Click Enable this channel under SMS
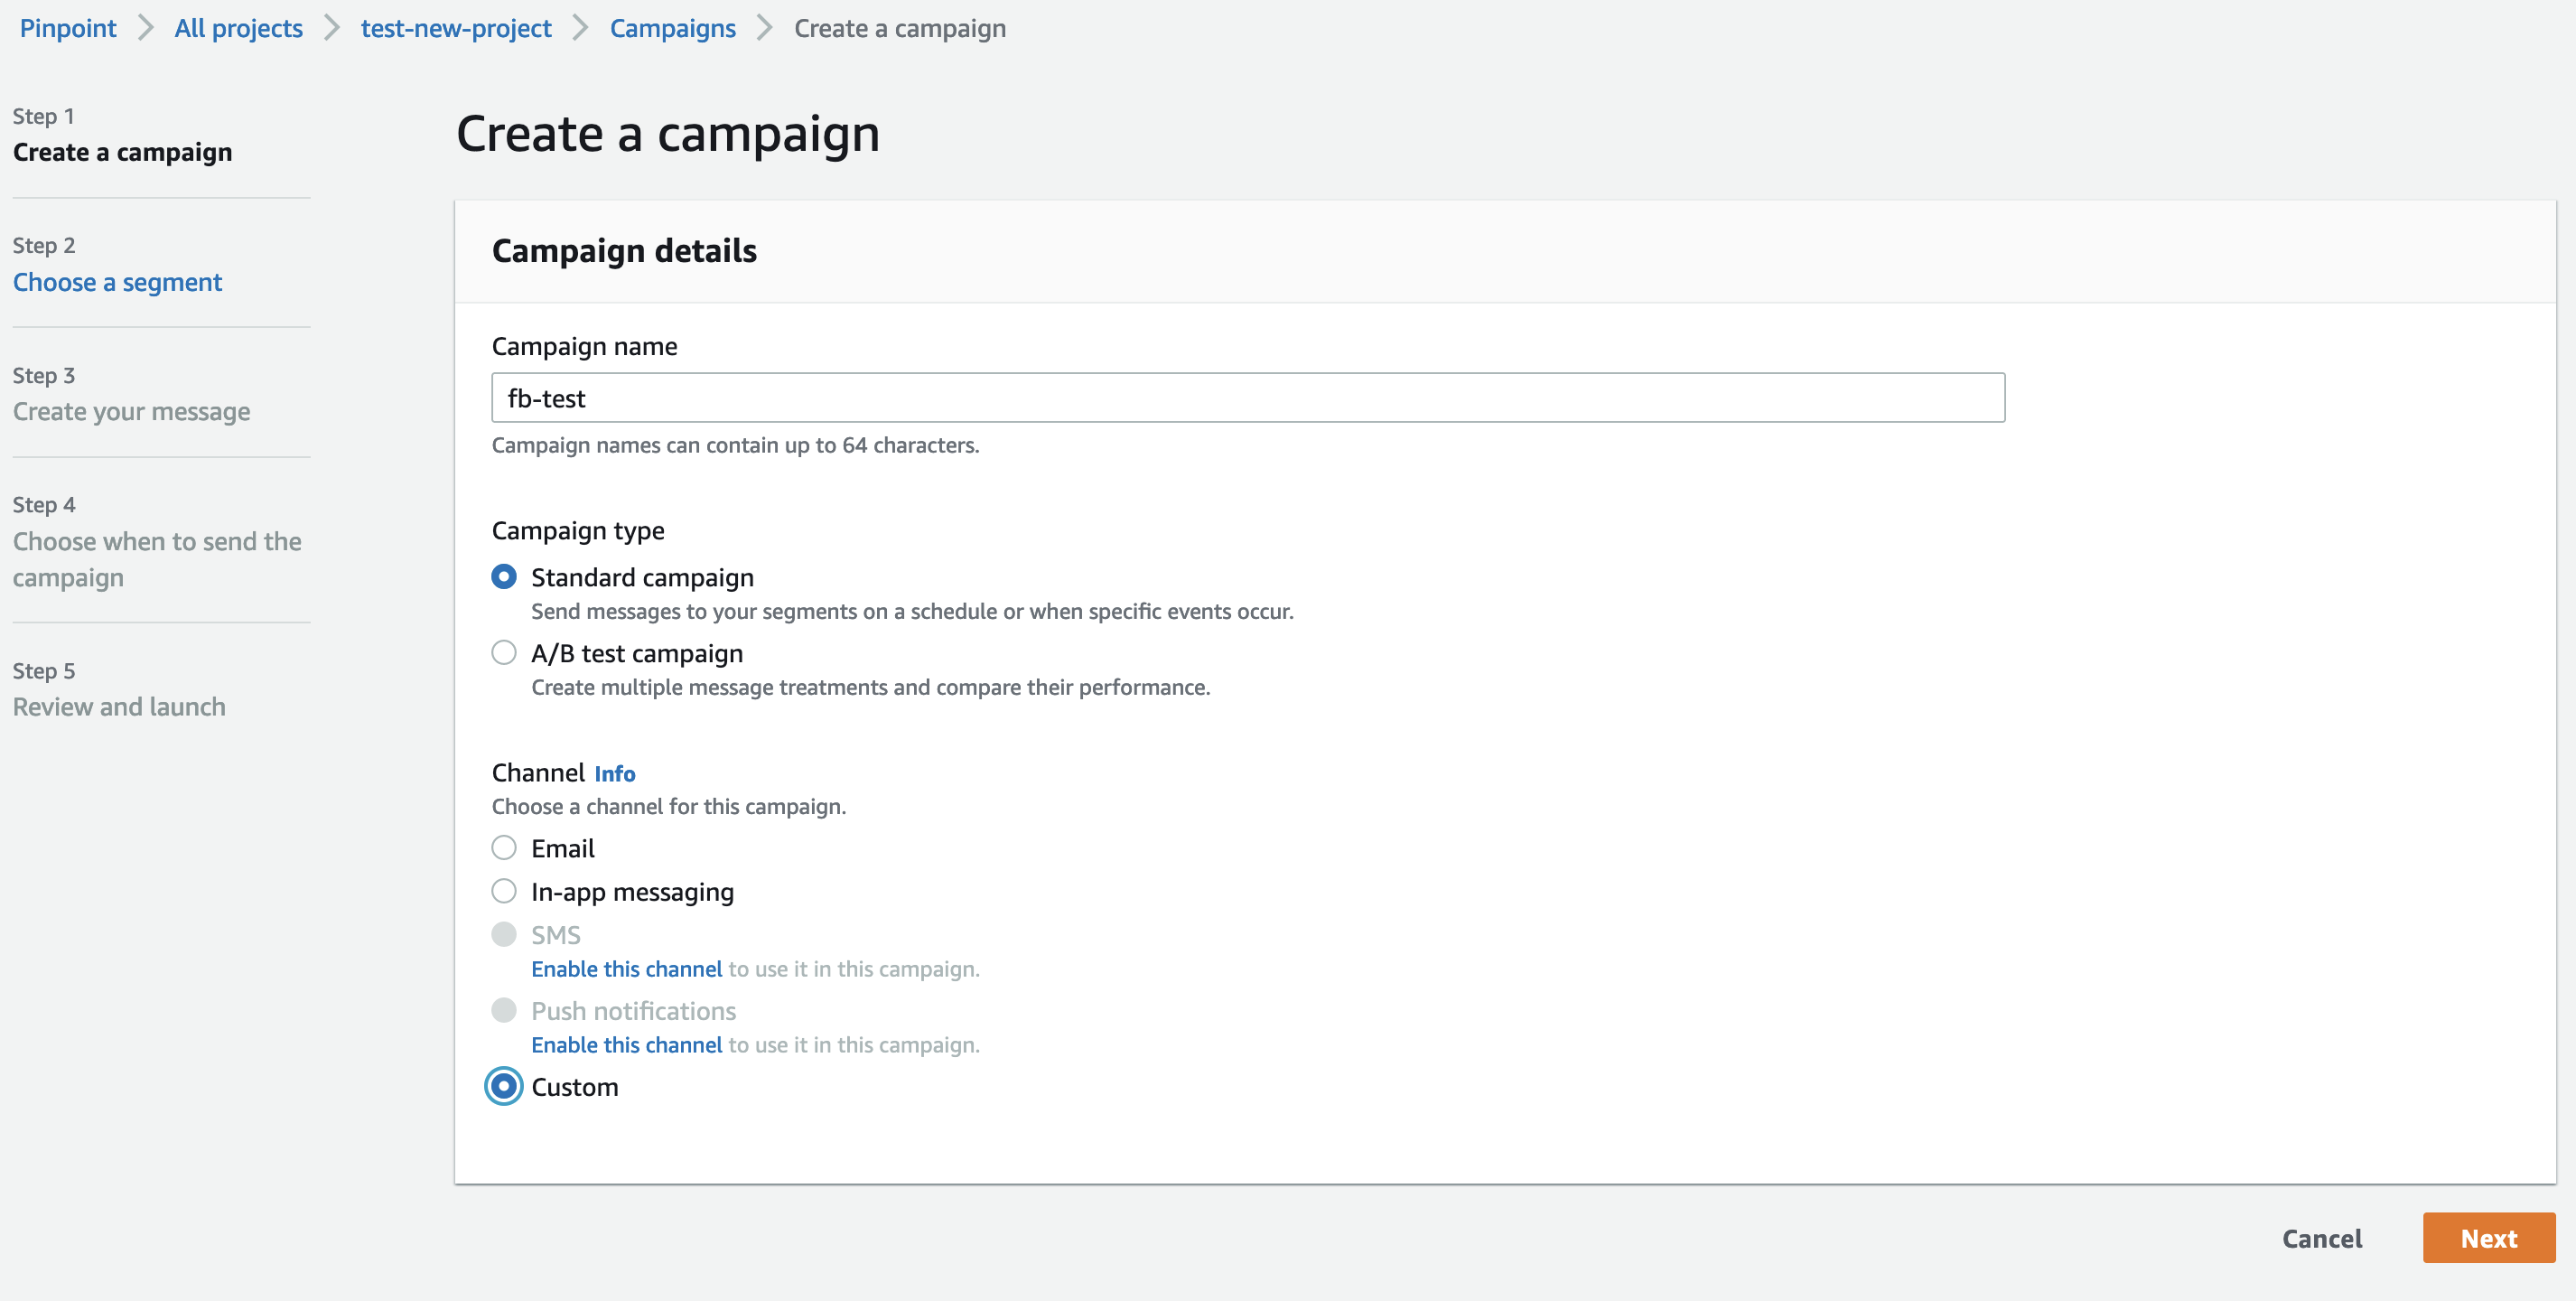This screenshot has height=1301, width=2576. [x=626, y=969]
